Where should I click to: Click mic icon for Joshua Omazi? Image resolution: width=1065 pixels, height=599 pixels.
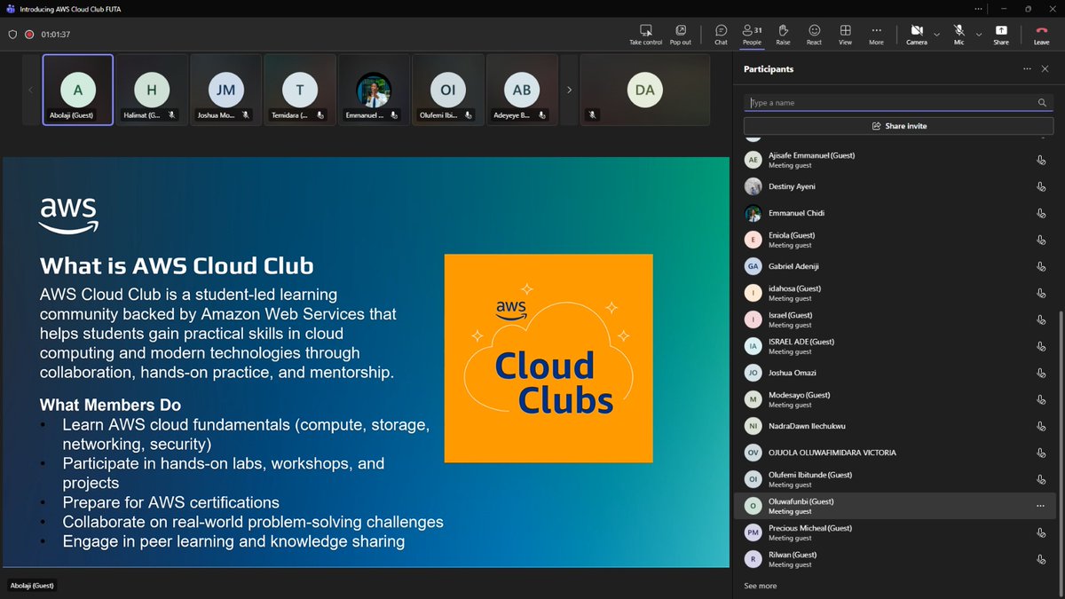tap(1040, 374)
